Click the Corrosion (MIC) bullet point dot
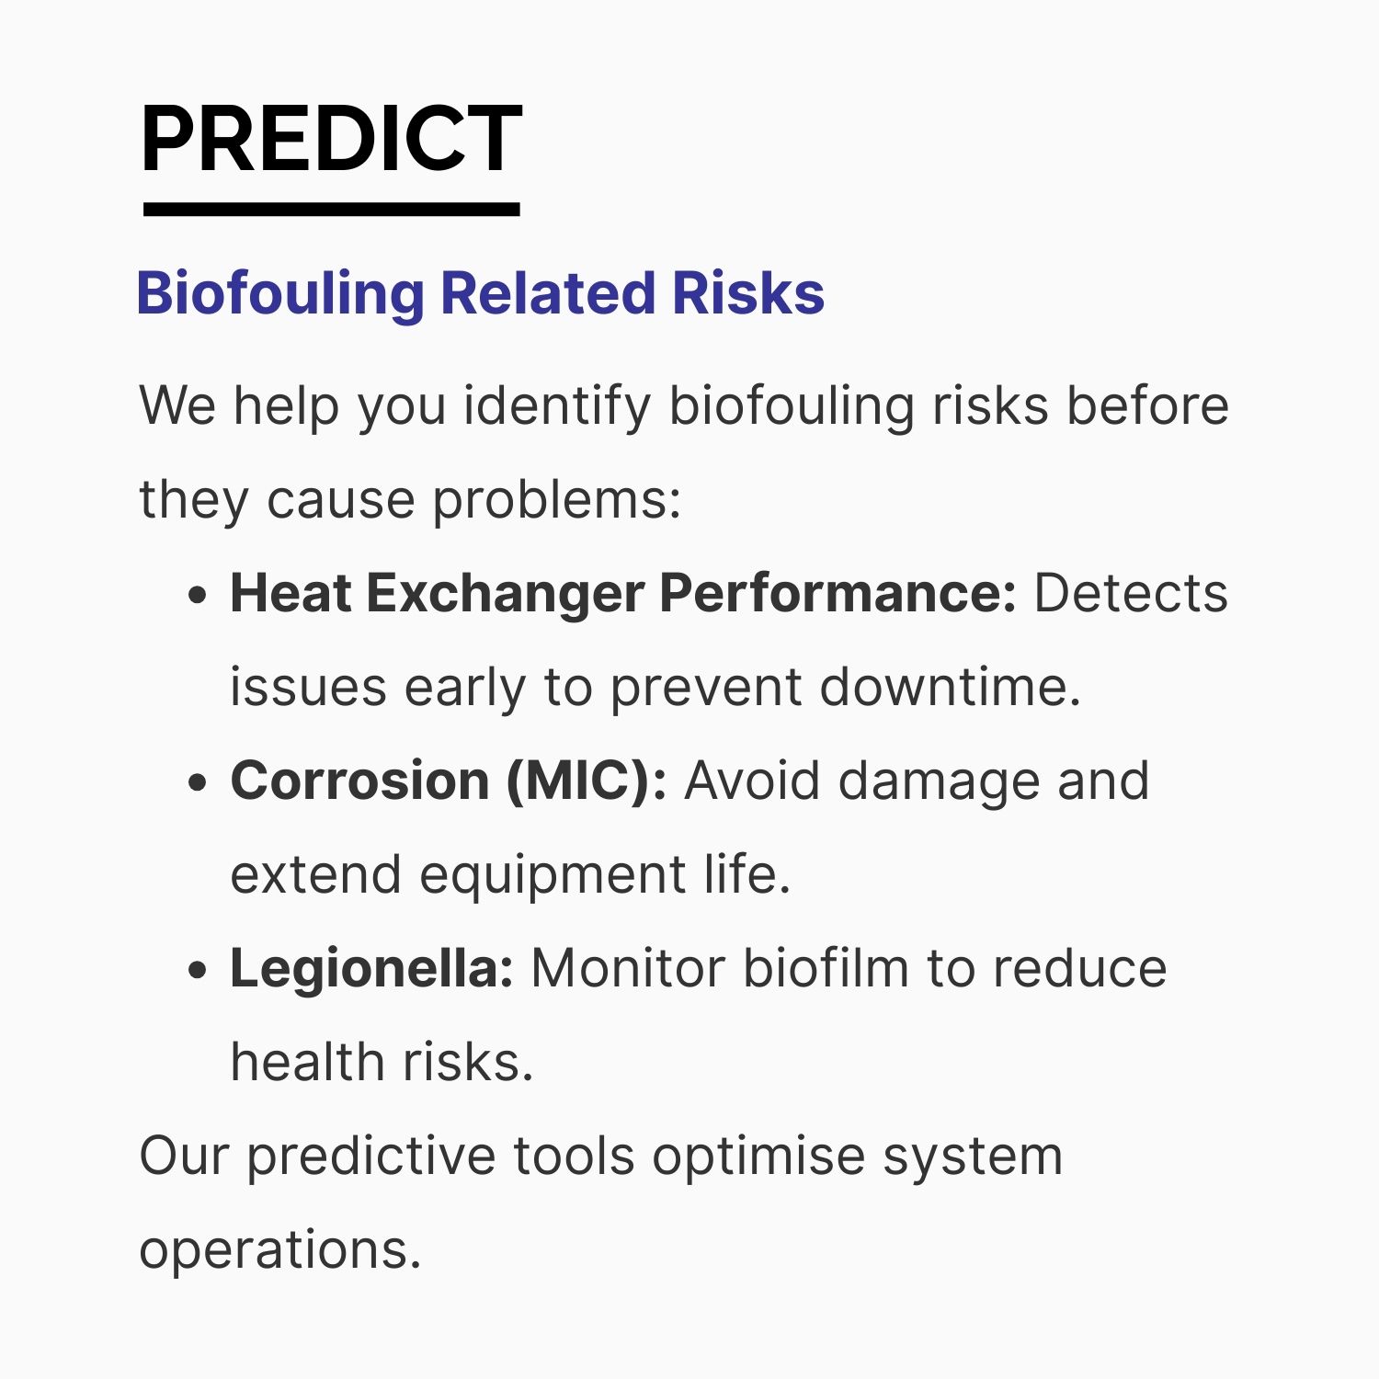Image resolution: width=1379 pixels, height=1379 pixels. pos(197,782)
